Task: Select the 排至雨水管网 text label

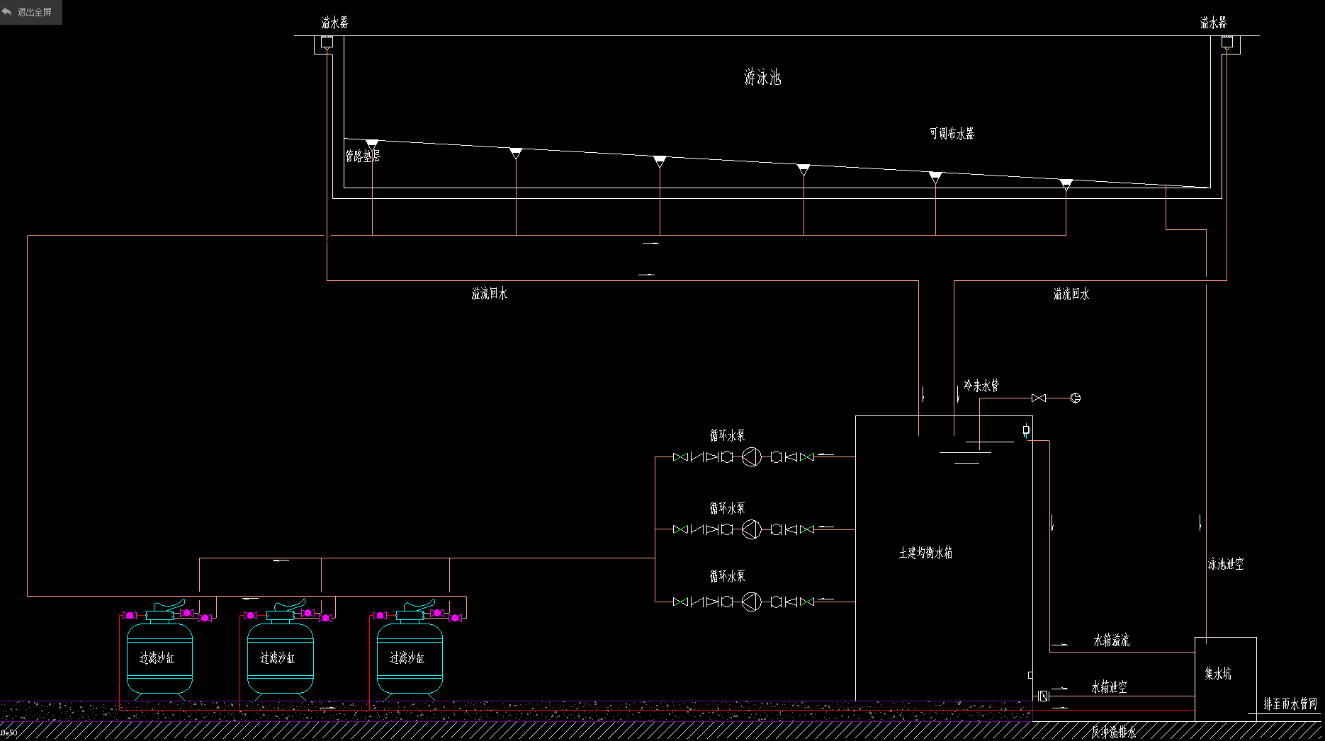Action: [x=1290, y=704]
